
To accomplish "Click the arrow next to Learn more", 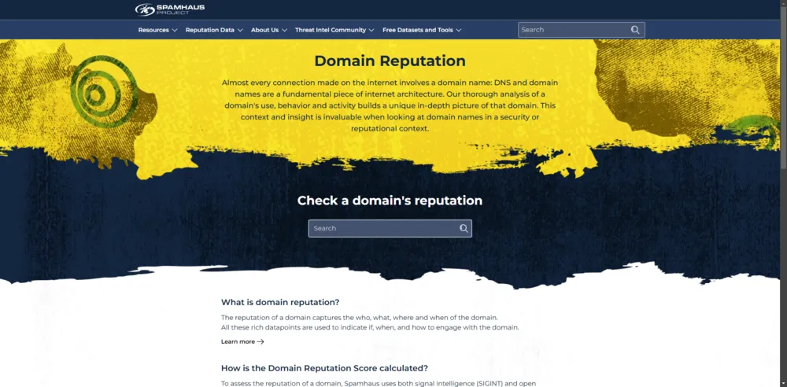I will [x=260, y=342].
